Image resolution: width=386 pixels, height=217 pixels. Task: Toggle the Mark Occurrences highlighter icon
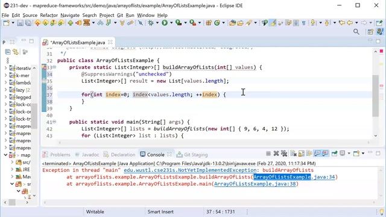(x=273, y=23)
